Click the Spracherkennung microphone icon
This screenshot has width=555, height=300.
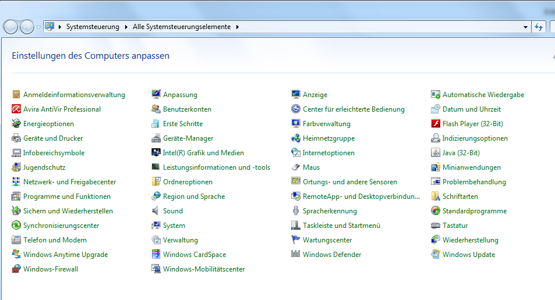pyautogui.click(x=296, y=210)
